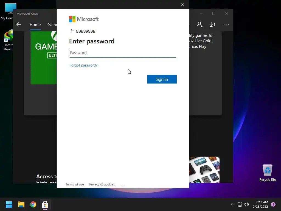Close the Microsoft Store window
281x211 pixels.
point(226,13)
